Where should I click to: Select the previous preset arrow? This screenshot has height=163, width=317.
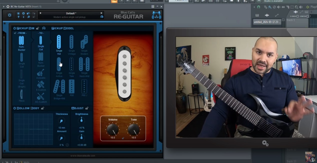[x=40, y=13]
